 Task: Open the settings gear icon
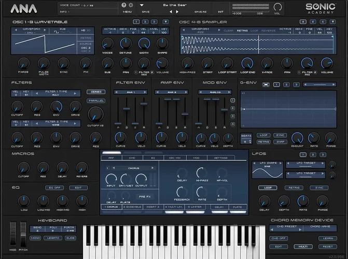click(131, 5)
